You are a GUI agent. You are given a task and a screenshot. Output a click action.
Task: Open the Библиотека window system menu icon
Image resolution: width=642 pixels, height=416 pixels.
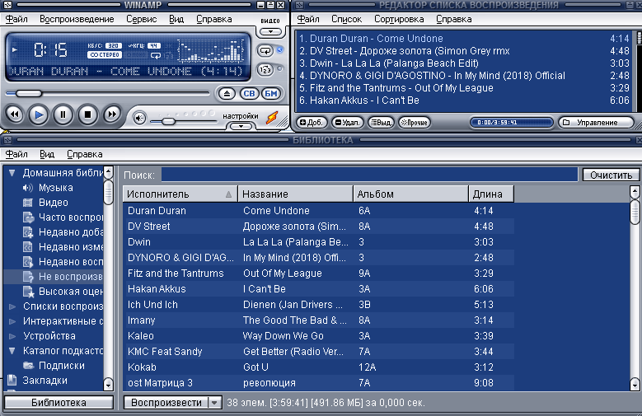[x=7, y=140]
